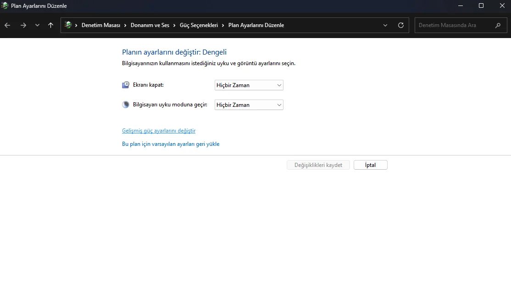This screenshot has width=511, height=288.
Task: Open Denetim Masası breadcrumb
Action: pos(101,25)
